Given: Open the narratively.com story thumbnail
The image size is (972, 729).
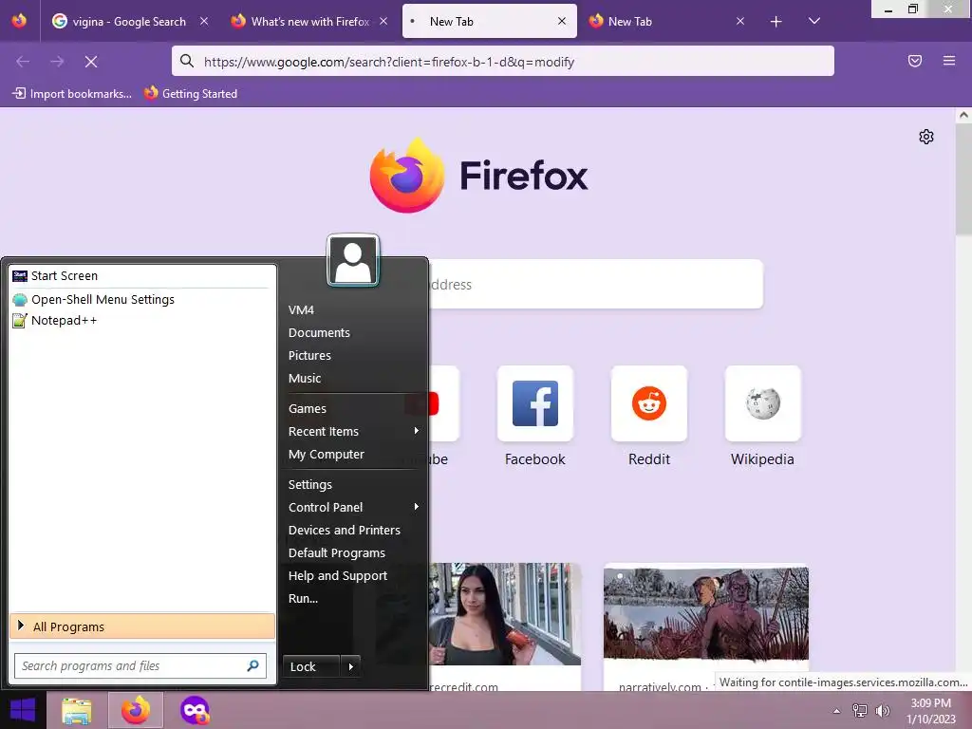Looking at the screenshot, I should [x=706, y=614].
